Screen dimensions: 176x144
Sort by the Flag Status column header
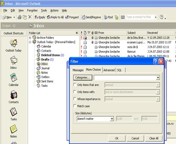coord(89,33)
